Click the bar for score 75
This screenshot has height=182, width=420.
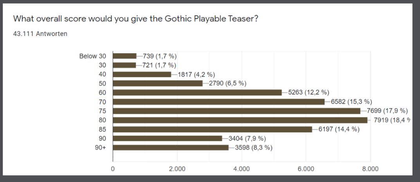[236, 111]
